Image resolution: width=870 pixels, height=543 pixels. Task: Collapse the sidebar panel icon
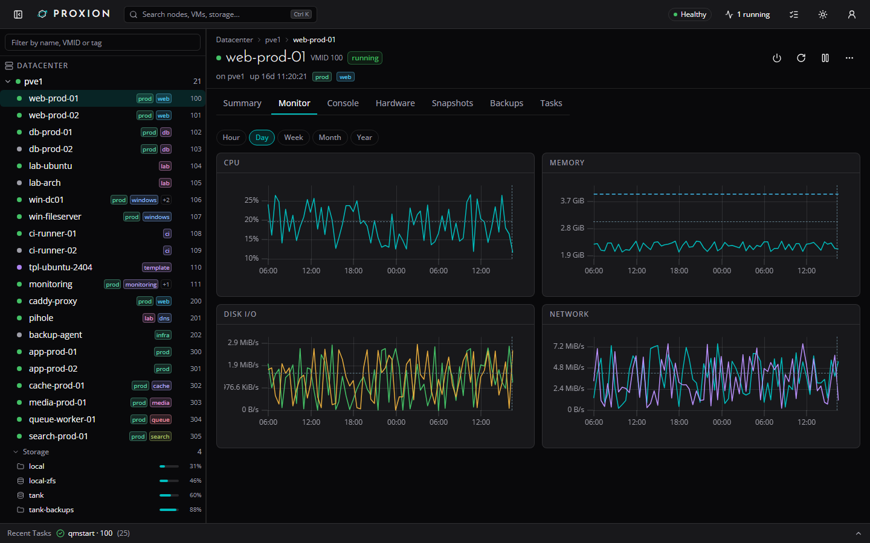[x=18, y=14]
